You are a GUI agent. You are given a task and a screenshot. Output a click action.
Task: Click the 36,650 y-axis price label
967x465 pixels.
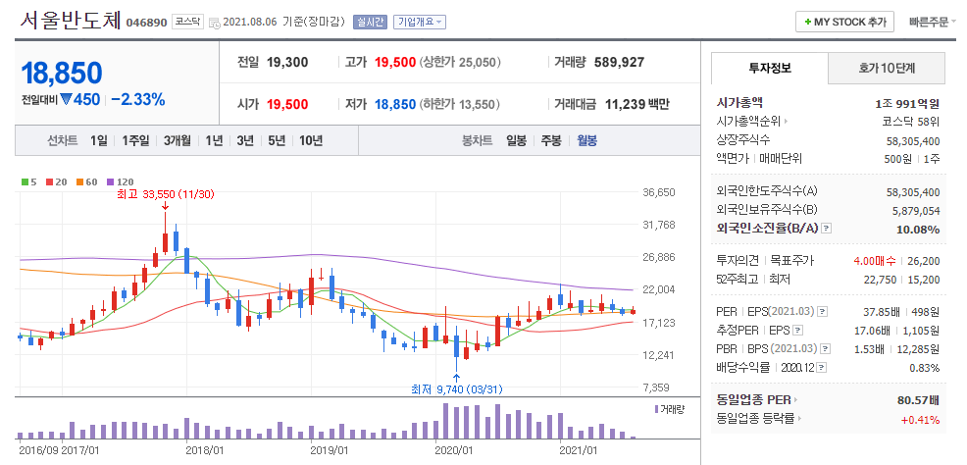[x=659, y=192]
